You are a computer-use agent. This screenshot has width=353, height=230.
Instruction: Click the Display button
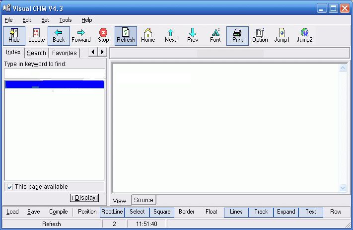point(84,198)
